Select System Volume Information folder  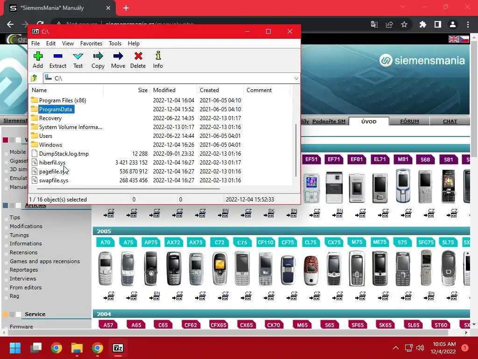point(70,127)
